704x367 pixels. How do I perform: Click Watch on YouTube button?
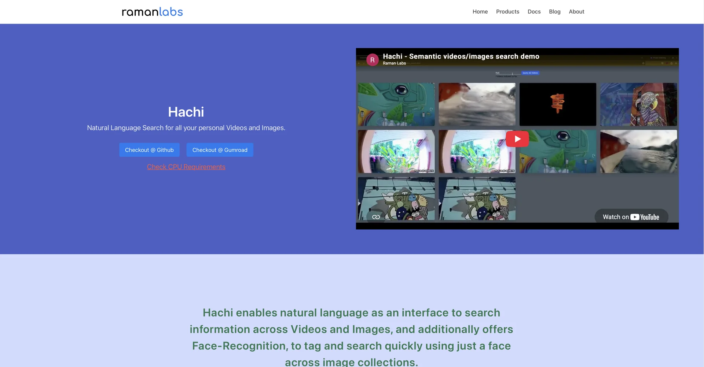631,217
